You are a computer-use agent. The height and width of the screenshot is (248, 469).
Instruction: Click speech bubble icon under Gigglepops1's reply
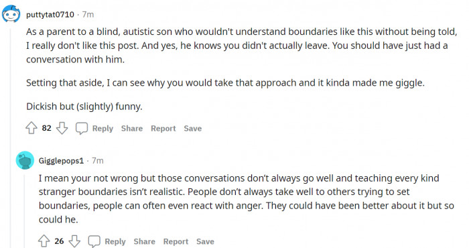click(x=94, y=241)
